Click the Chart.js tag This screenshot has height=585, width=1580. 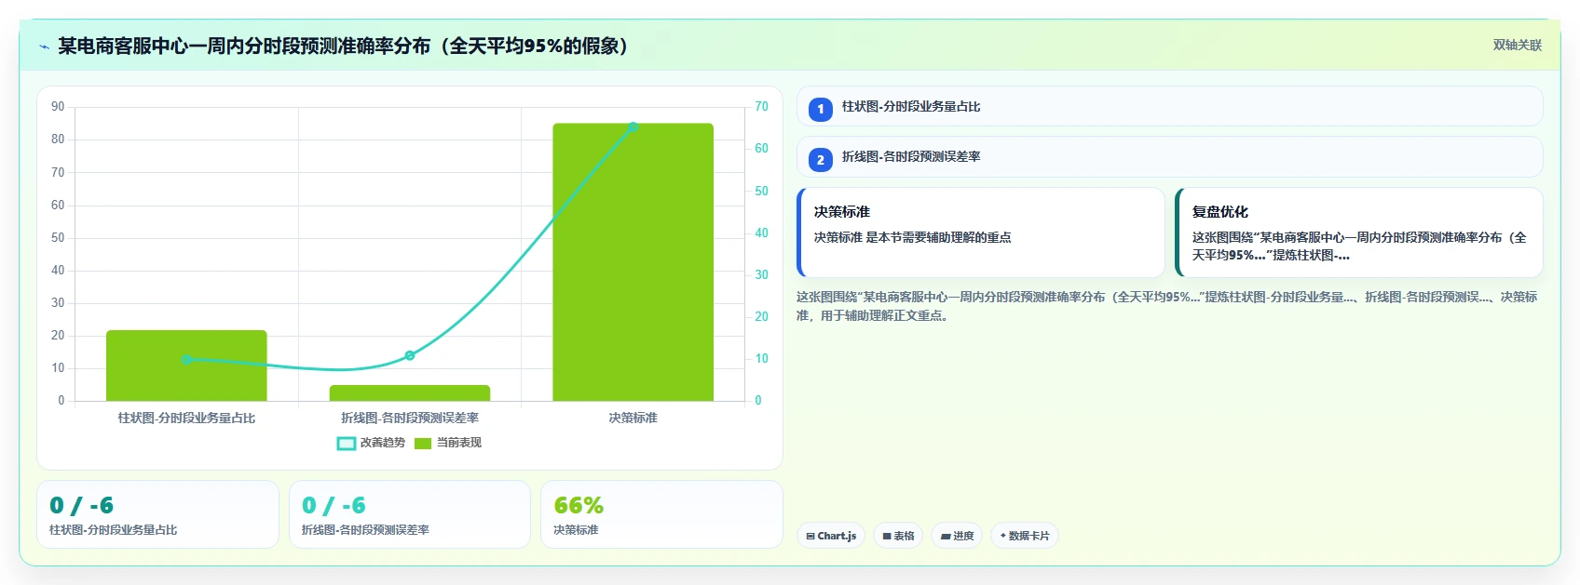click(x=831, y=536)
